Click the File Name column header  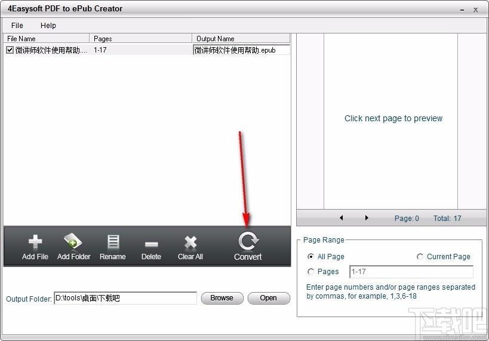(x=47, y=39)
